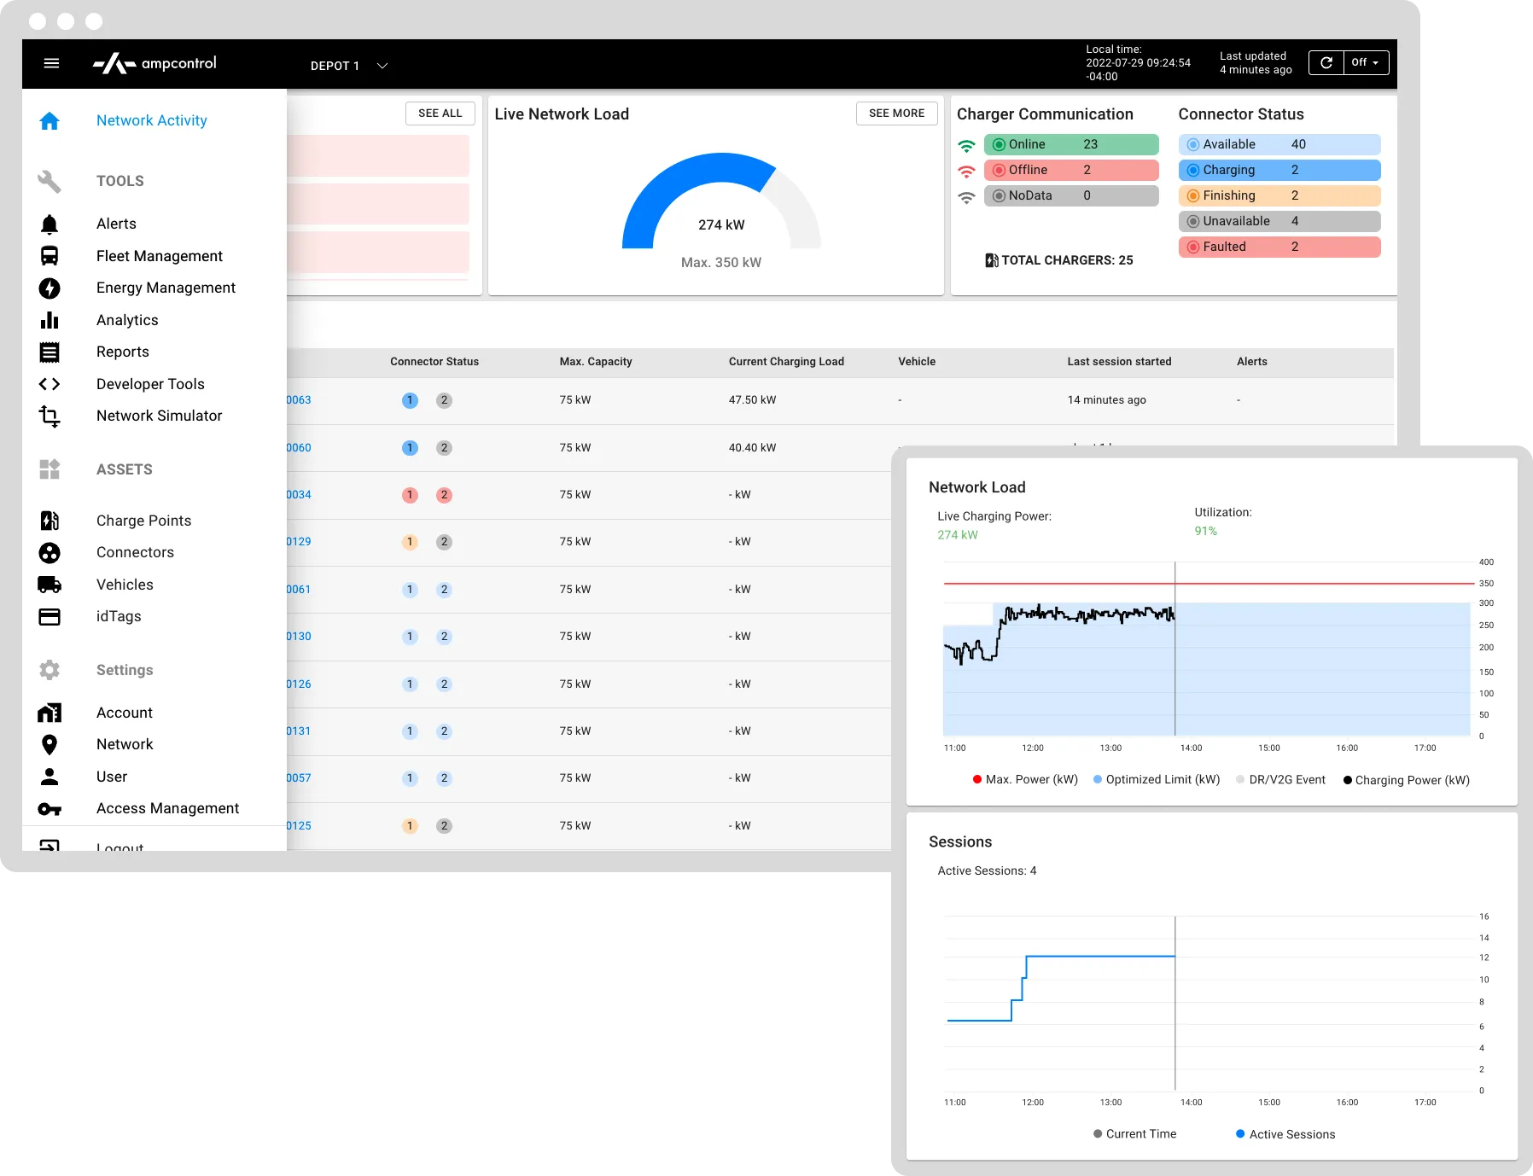Open the Off dropdown arrow
The width and height of the screenshot is (1533, 1176).
[x=1376, y=62]
